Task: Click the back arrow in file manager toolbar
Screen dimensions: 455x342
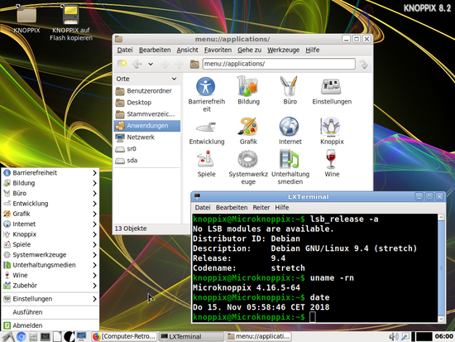Action: [137, 64]
